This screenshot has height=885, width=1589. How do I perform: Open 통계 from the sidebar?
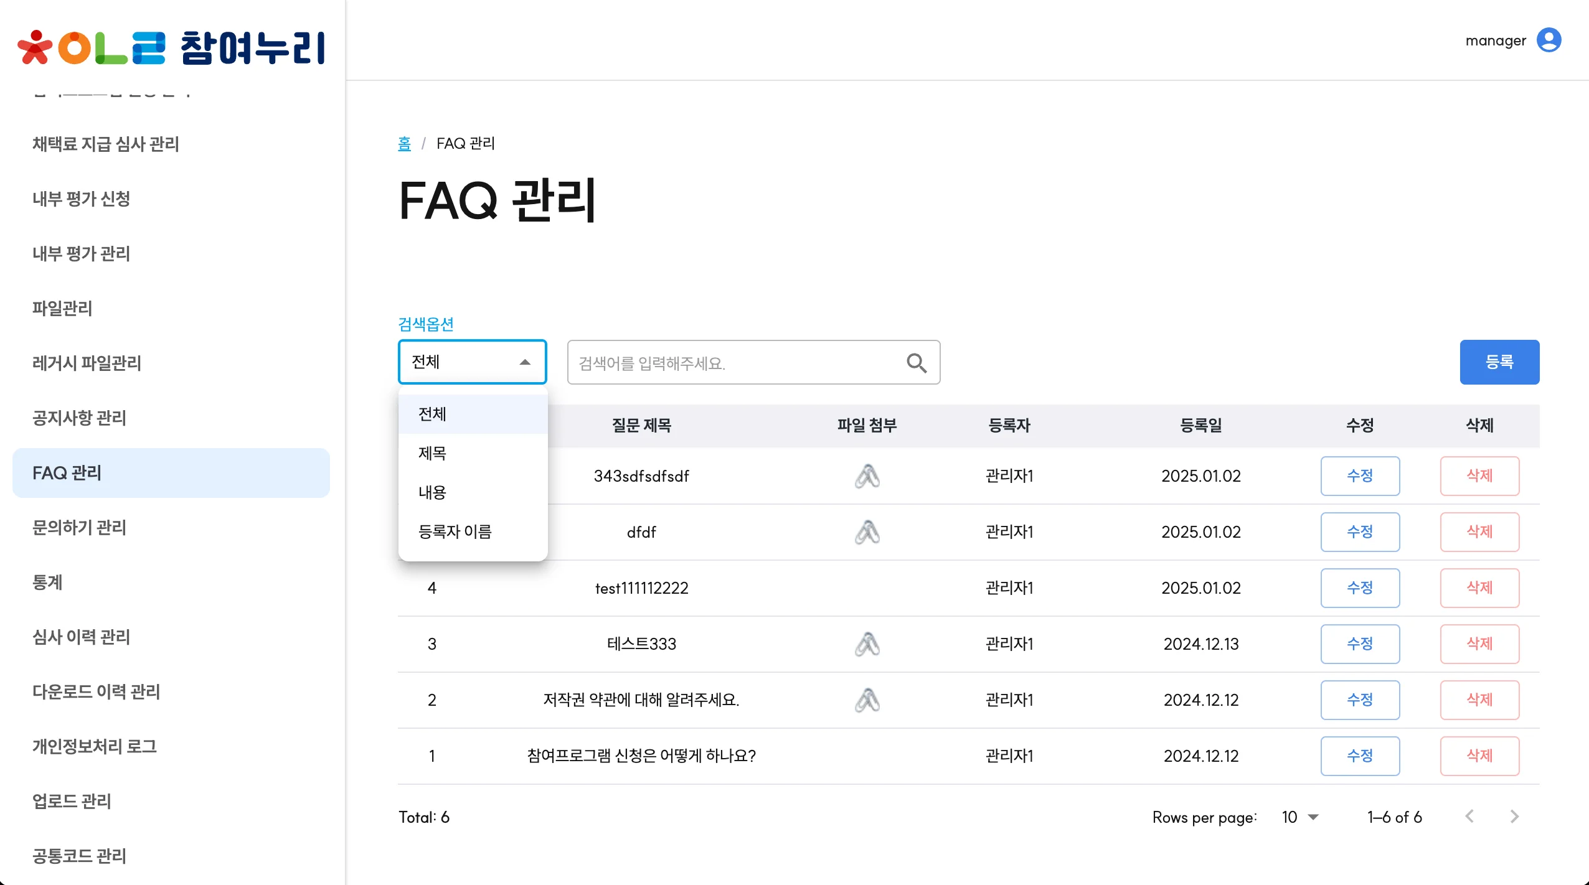point(48,583)
